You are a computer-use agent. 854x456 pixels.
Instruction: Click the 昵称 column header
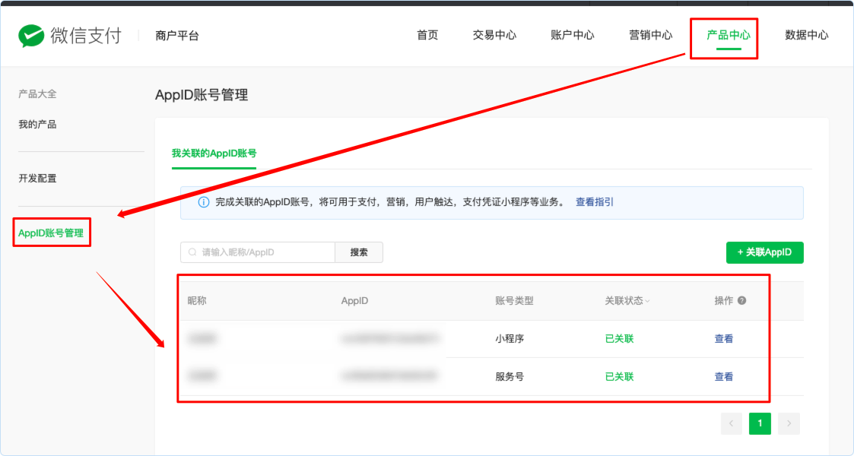[197, 300]
